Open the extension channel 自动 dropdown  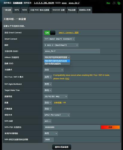(48, 109)
